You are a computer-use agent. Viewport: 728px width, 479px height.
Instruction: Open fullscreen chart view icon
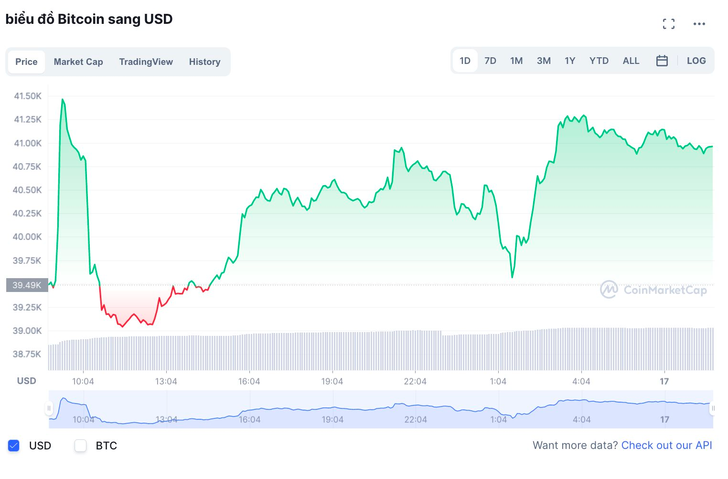point(669,24)
